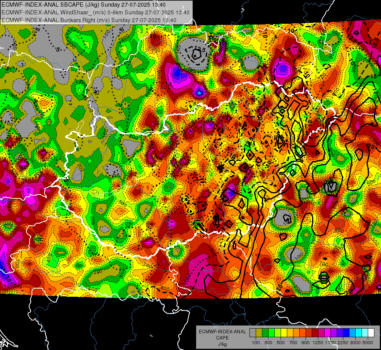
Task: Click the CAPE label in the legend
Action: [222, 338]
